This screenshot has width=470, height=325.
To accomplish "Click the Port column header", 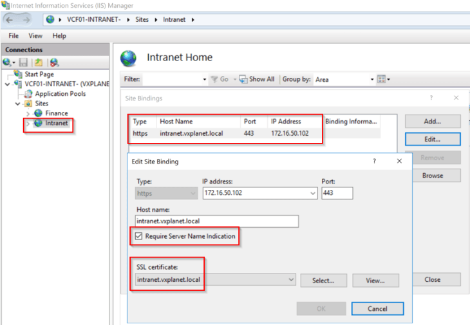I will click(254, 122).
